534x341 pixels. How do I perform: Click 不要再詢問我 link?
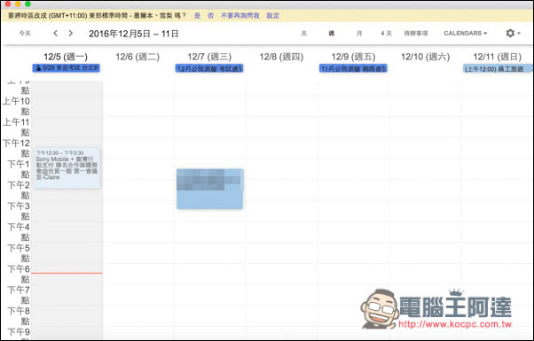[240, 15]
